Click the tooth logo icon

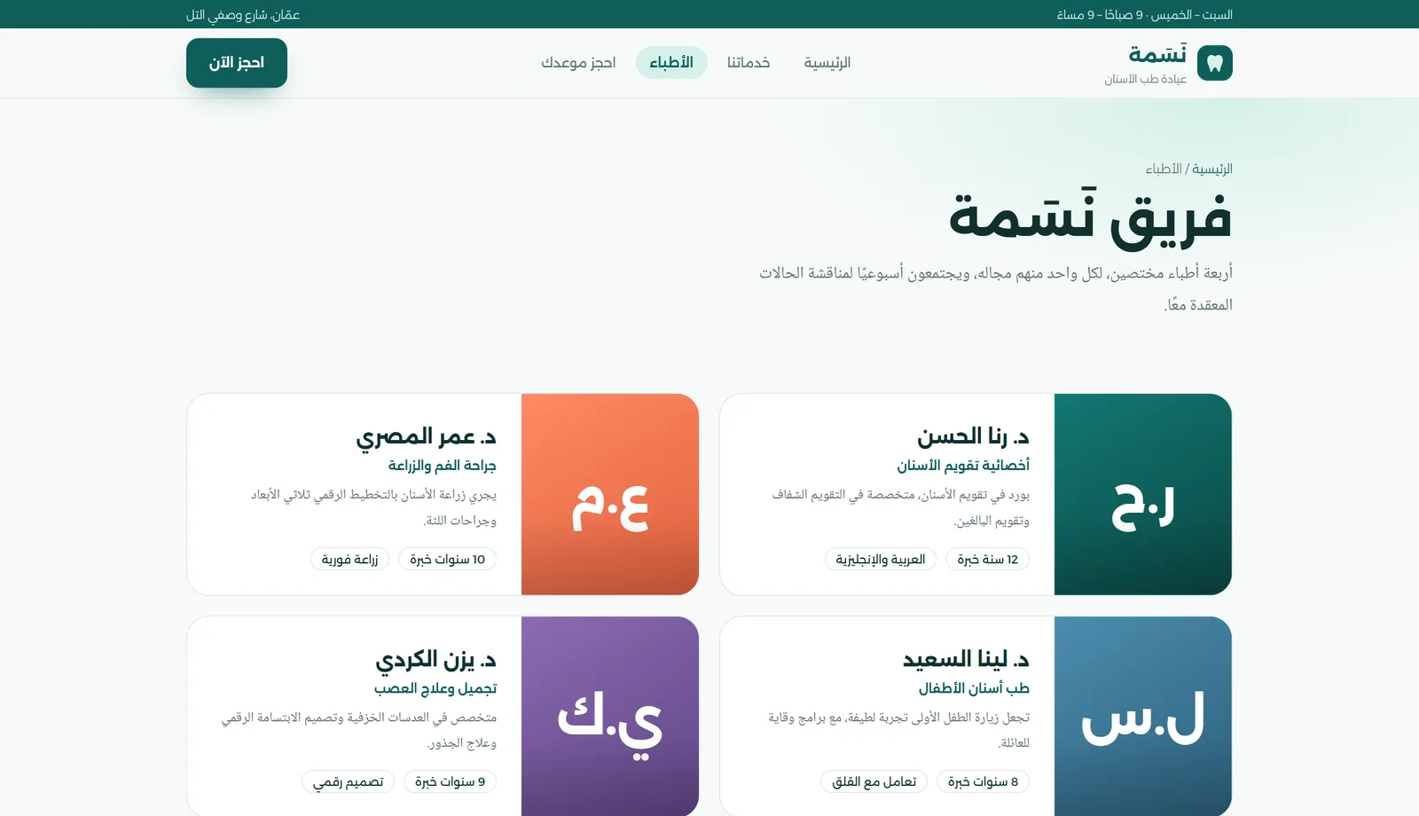(x=1215, y=63)
